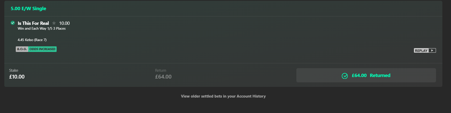Click the Stake label
The width and height of the screenshot is (451, 113).
pyautogui.click(x=14, y=70)
